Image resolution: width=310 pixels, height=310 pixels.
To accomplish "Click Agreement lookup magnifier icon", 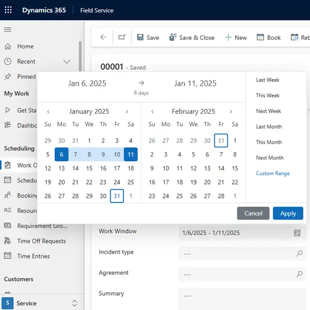I will [x=299, y=274].
